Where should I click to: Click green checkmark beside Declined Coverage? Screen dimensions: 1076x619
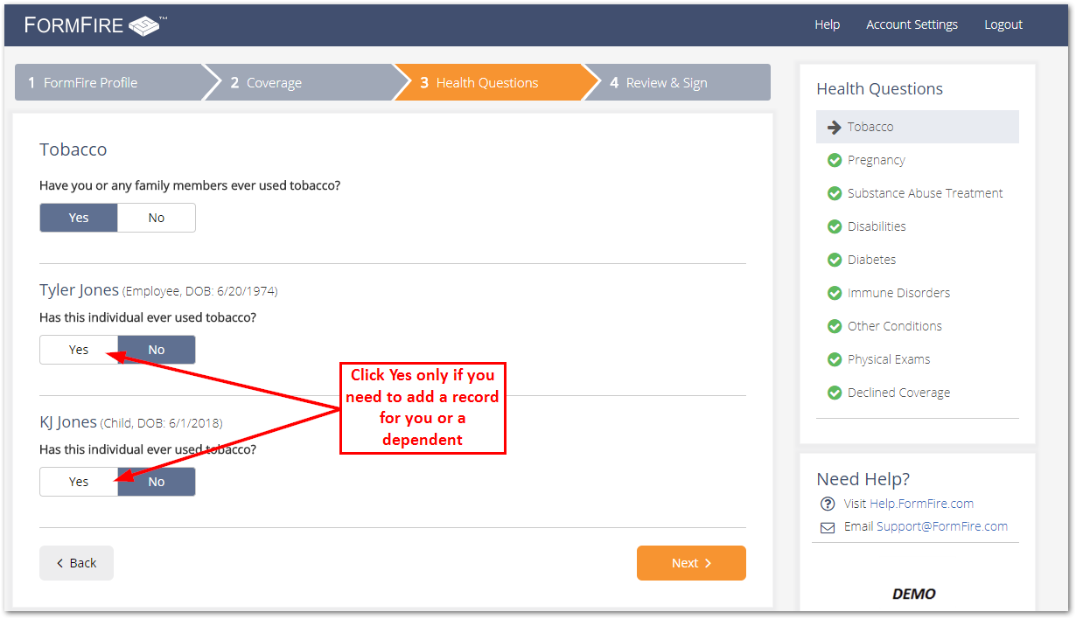834,393
